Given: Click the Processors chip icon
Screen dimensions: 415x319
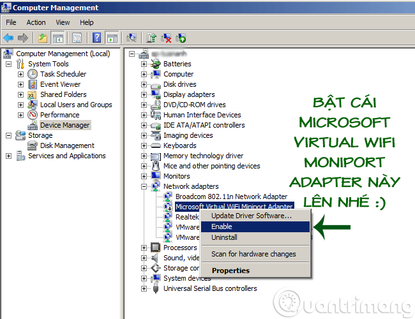Looking at the screenshot, I should [156, 248].
